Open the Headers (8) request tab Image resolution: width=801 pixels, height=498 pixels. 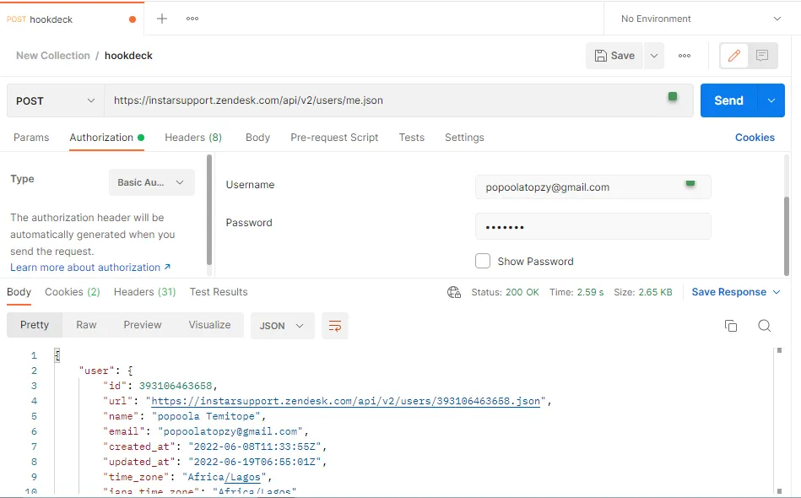pos(193,138)
